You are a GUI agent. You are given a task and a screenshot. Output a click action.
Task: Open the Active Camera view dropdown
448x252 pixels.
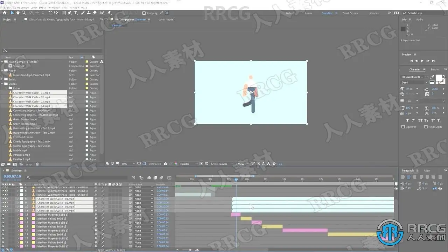point(221,164)
